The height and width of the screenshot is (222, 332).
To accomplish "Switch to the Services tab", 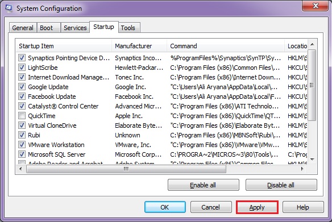I will tap(75, 28).
